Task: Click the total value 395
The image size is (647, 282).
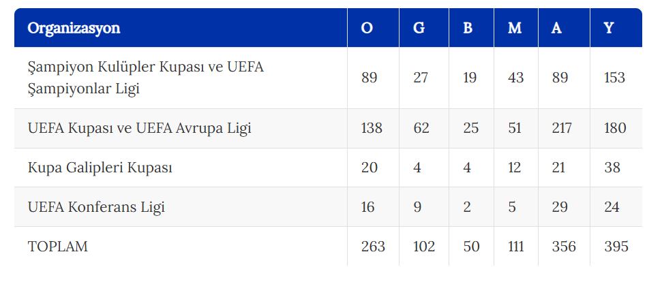Action: coord(616,247)
